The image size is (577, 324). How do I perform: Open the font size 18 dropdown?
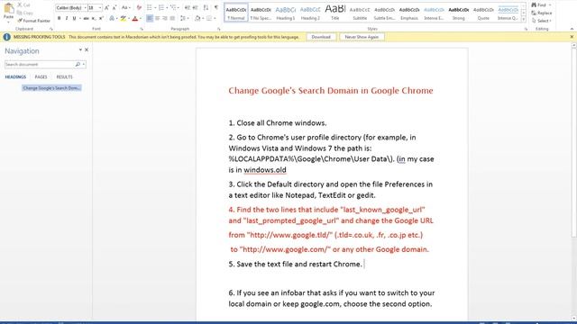coord(100,8)
